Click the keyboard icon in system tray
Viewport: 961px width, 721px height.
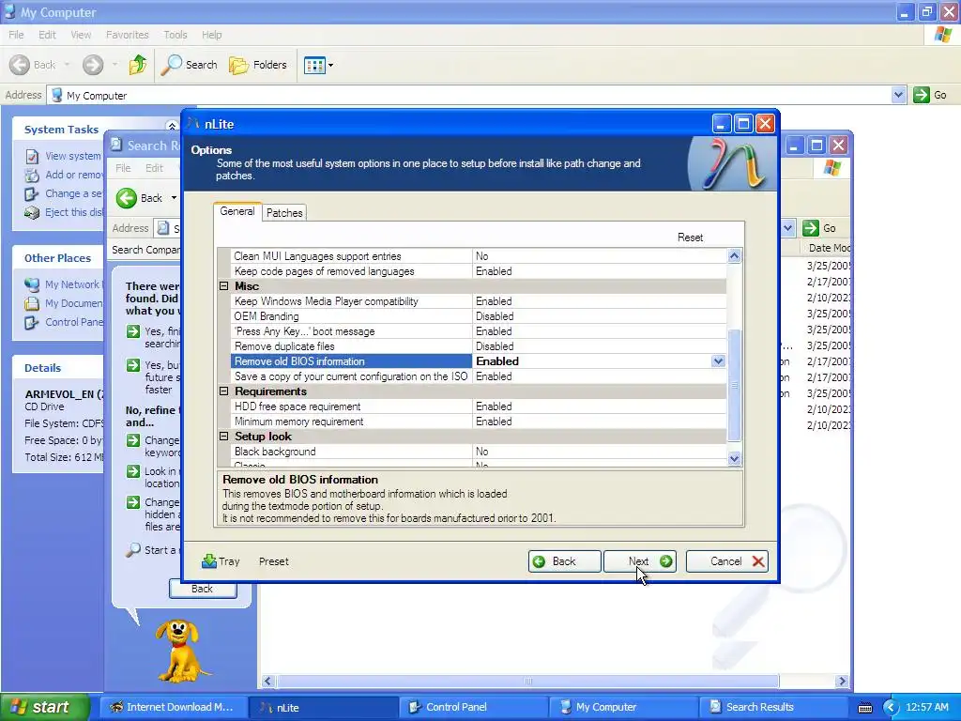point(864,708)
